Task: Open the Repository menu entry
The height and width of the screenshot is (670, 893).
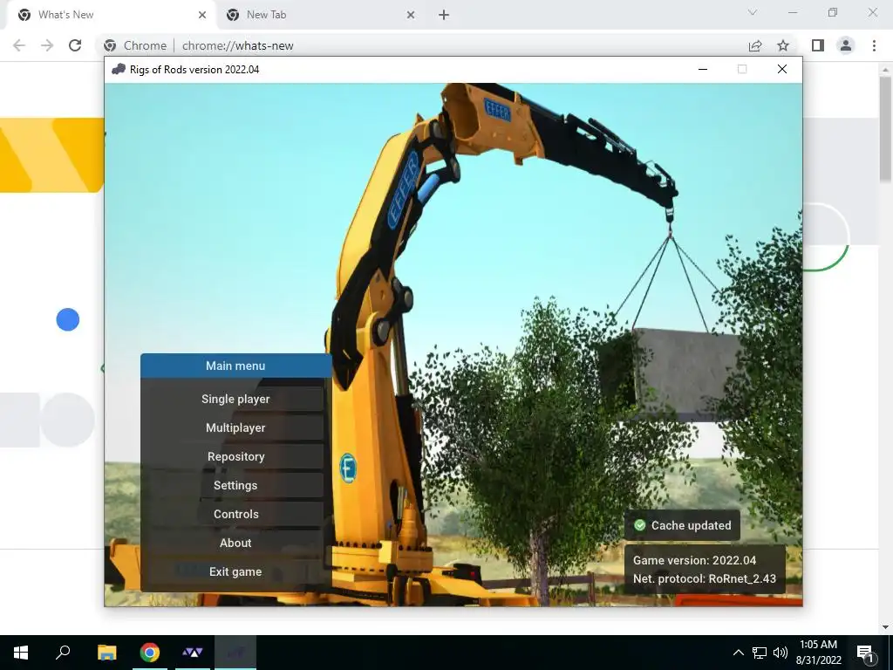Action: tap(235, 456)
